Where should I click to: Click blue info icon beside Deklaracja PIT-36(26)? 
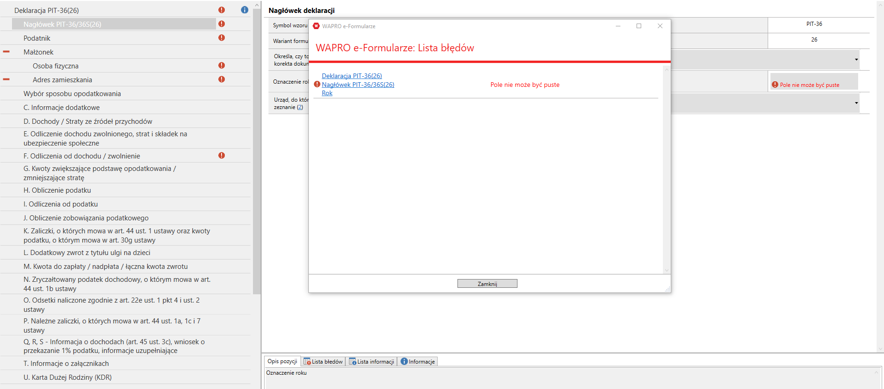point(245,10)
